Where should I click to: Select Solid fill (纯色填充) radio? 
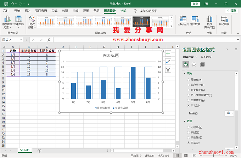point(189,85)
